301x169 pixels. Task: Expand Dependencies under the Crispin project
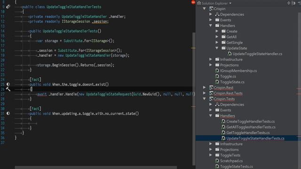click(x=211, y=14)
